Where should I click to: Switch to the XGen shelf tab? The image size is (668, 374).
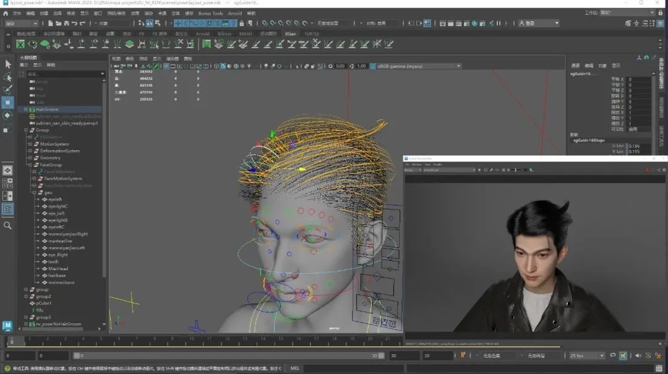(290, 34)
